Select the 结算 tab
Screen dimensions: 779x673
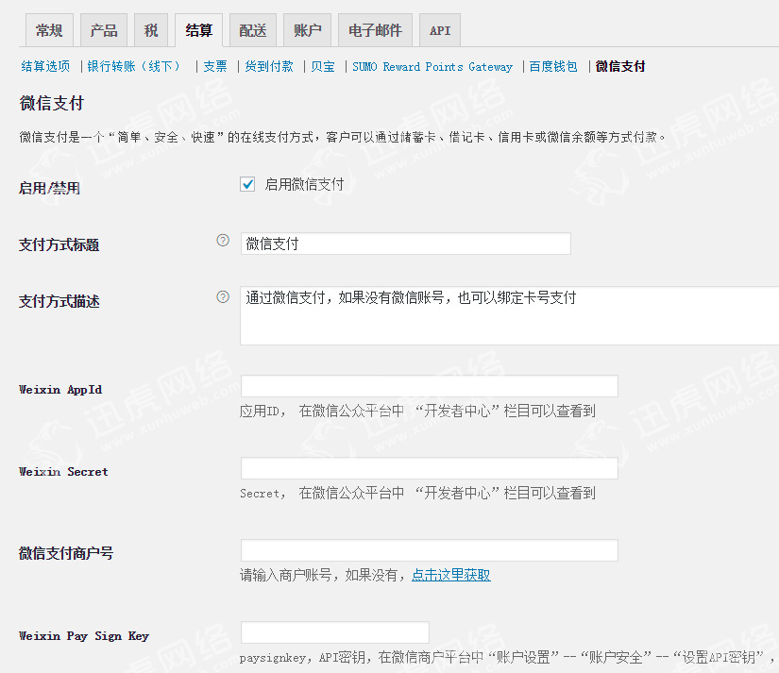[198, 30]
